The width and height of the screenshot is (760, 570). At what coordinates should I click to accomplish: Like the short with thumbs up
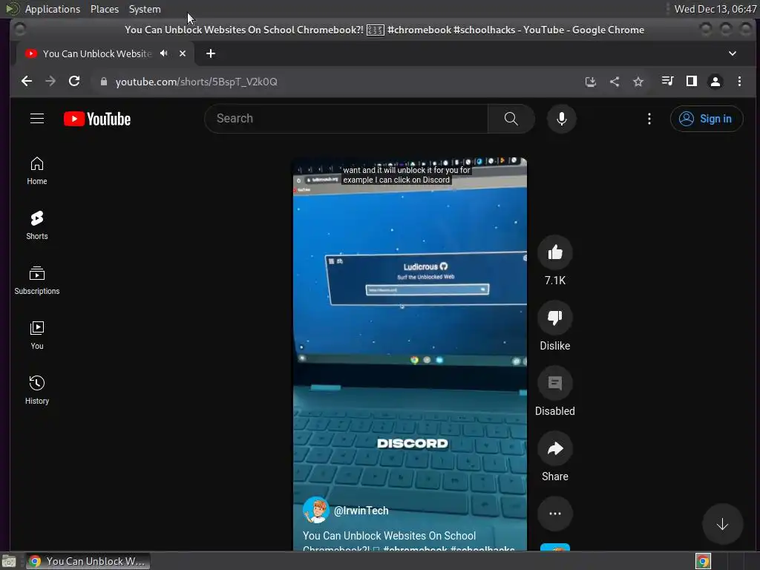[x=555, y=252]
